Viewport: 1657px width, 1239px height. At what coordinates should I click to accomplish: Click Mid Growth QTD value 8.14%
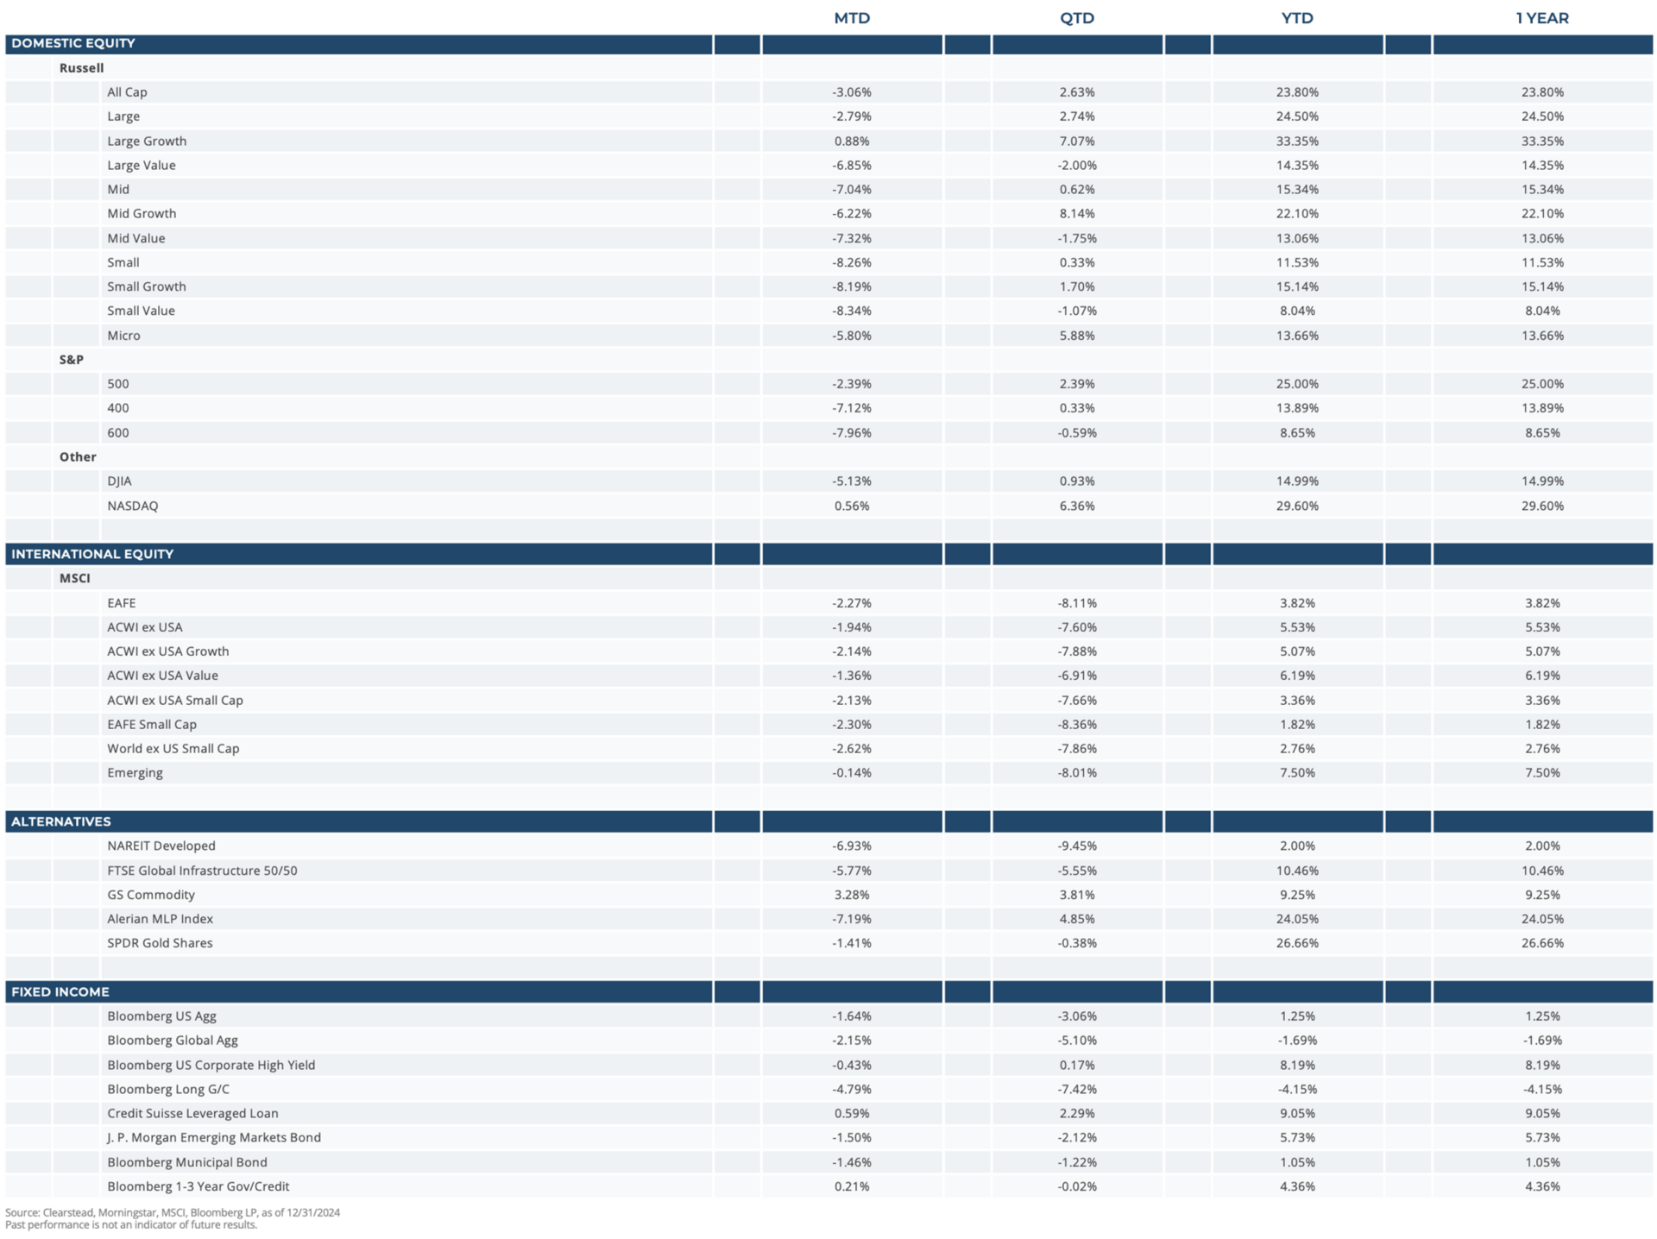[x=1077, y=213]
